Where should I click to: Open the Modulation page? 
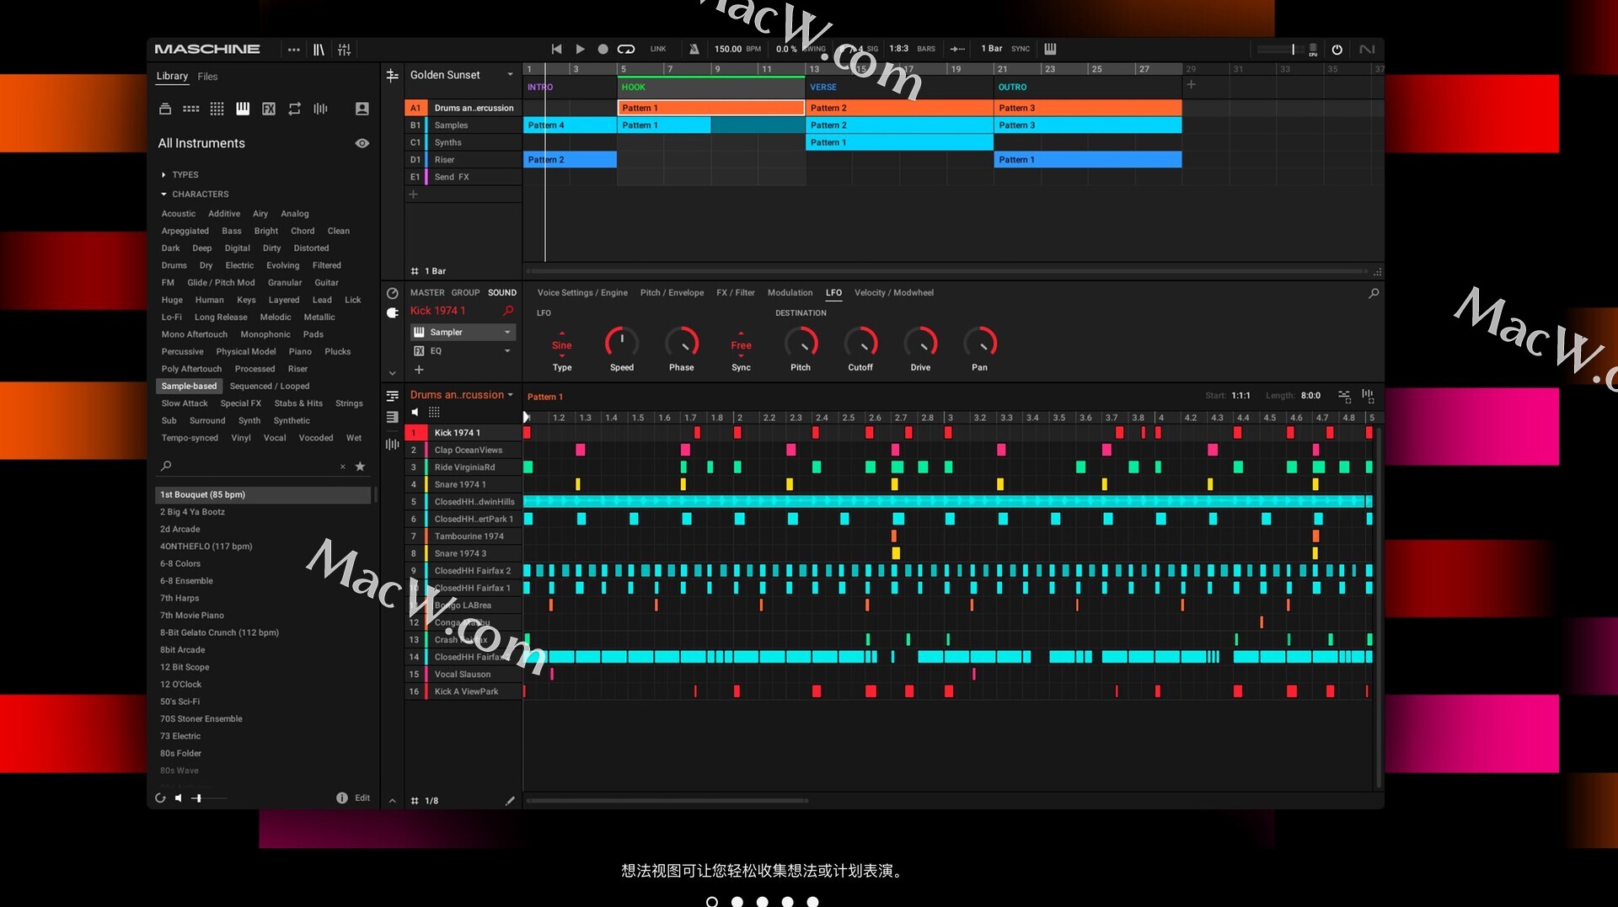coord(790,293)
